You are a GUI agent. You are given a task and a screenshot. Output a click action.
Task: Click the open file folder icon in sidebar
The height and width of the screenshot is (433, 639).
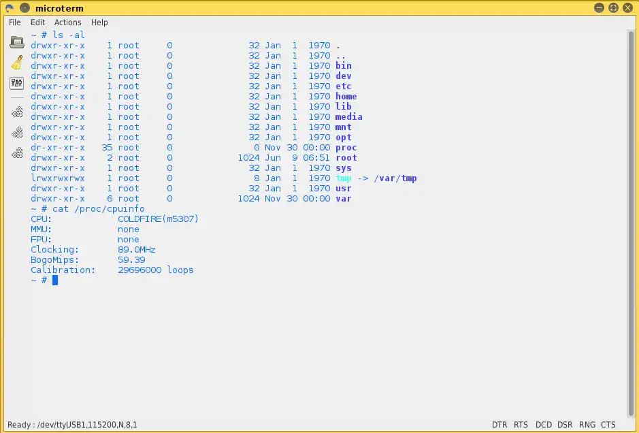click(17, 42)
